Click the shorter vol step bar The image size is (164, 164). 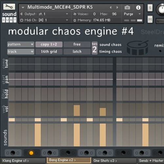103,112
